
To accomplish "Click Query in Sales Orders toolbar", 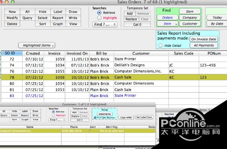I will point(27,18).
